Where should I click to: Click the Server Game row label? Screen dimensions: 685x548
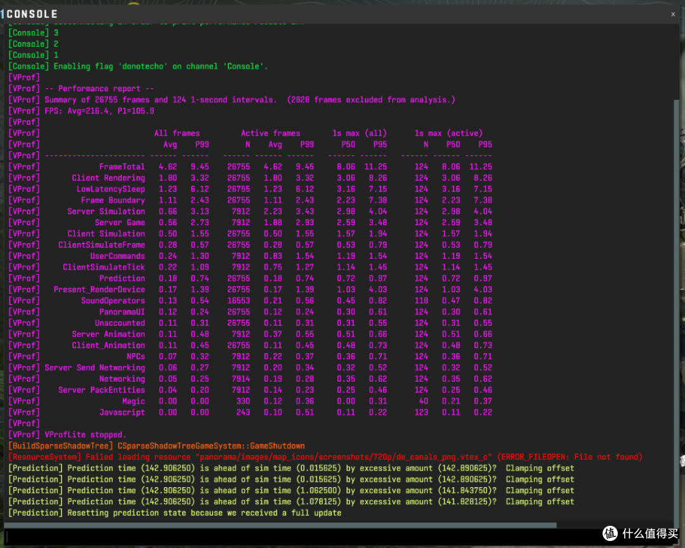120,223
